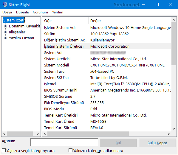Viewport: 178px width, 155px height.
Task: Select the Temel Kart Ürünü row
Action: [107, 121]
